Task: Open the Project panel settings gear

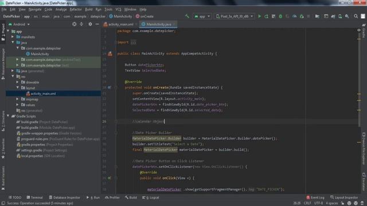Action: coord(90,24)
